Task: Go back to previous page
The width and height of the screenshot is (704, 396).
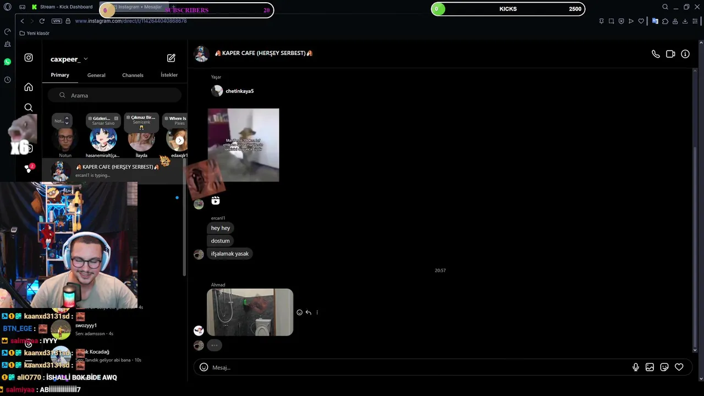Action: (x=22, y=21)
